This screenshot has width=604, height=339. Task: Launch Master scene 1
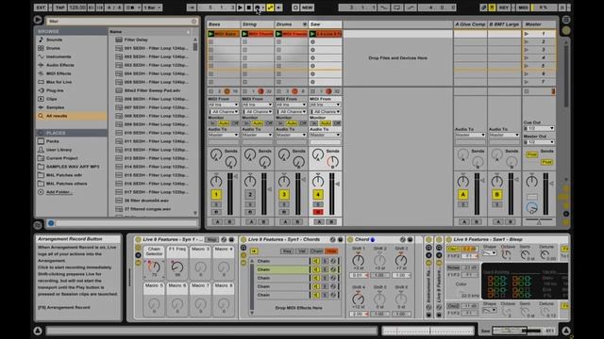pos(527,34)
